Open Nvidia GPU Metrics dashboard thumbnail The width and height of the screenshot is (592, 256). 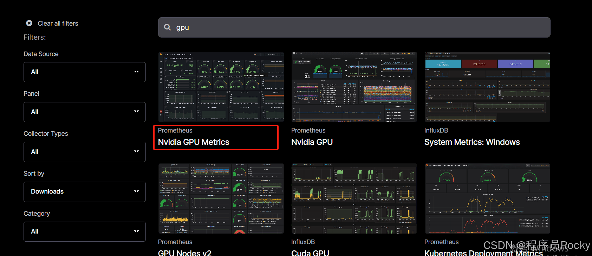point(221,87)
